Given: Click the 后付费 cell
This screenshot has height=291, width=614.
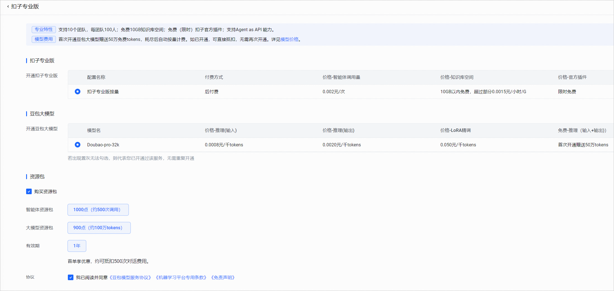Looking at the screenshot, I should pyautogui.click(x=212, y=92).
